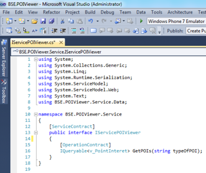Image resolution: width=206 pixels, height=173 pixels.
Task: Click the typeOfPOI parameter name
Action: click(x=185, y=151)
